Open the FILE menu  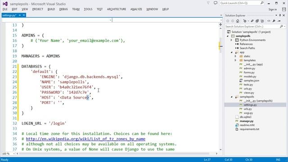coord(5,9)
